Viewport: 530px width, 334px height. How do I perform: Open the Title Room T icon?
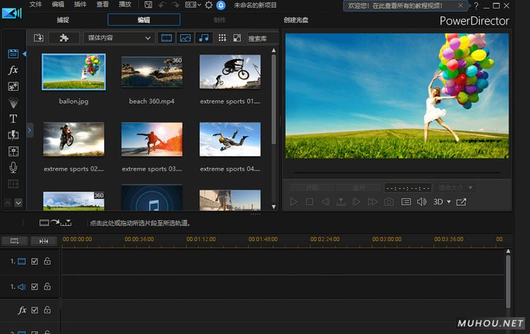click(x=13, y=119)
